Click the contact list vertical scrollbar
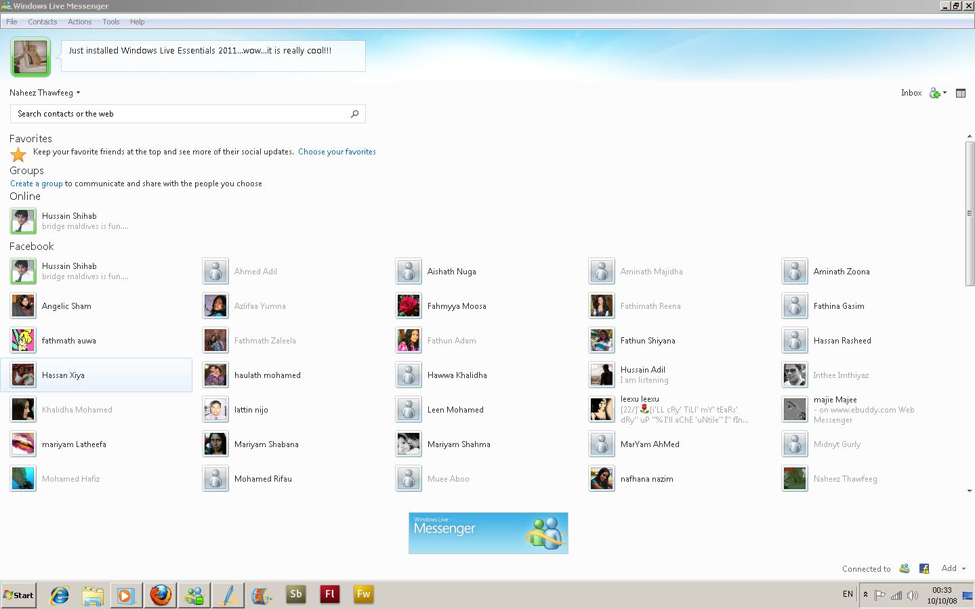This screenshot has width=975, height=609. tap(970, 213)
